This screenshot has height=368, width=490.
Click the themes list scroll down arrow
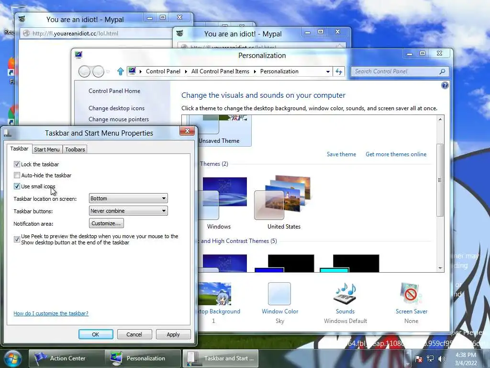pyautogui.click(x=440, y=268)
